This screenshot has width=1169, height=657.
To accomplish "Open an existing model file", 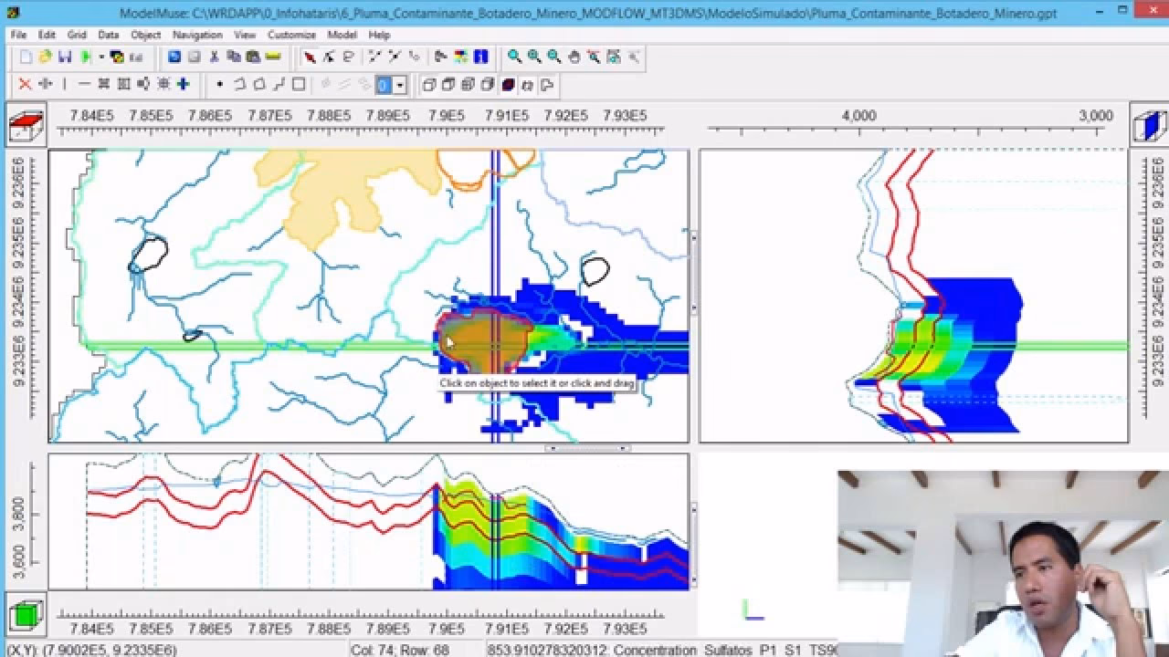I will click(45, 57).
